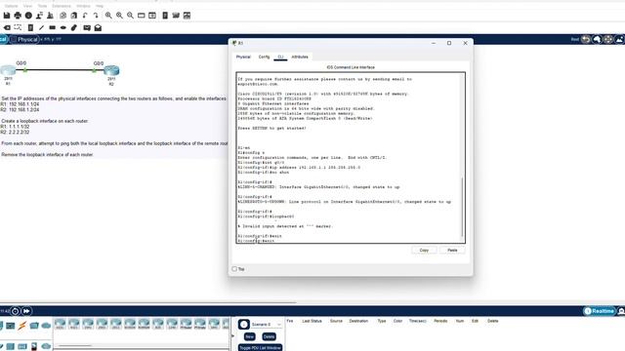Click the scenario information circle icon
Viewport: 625px width, 351px height.
click(244, 325)
